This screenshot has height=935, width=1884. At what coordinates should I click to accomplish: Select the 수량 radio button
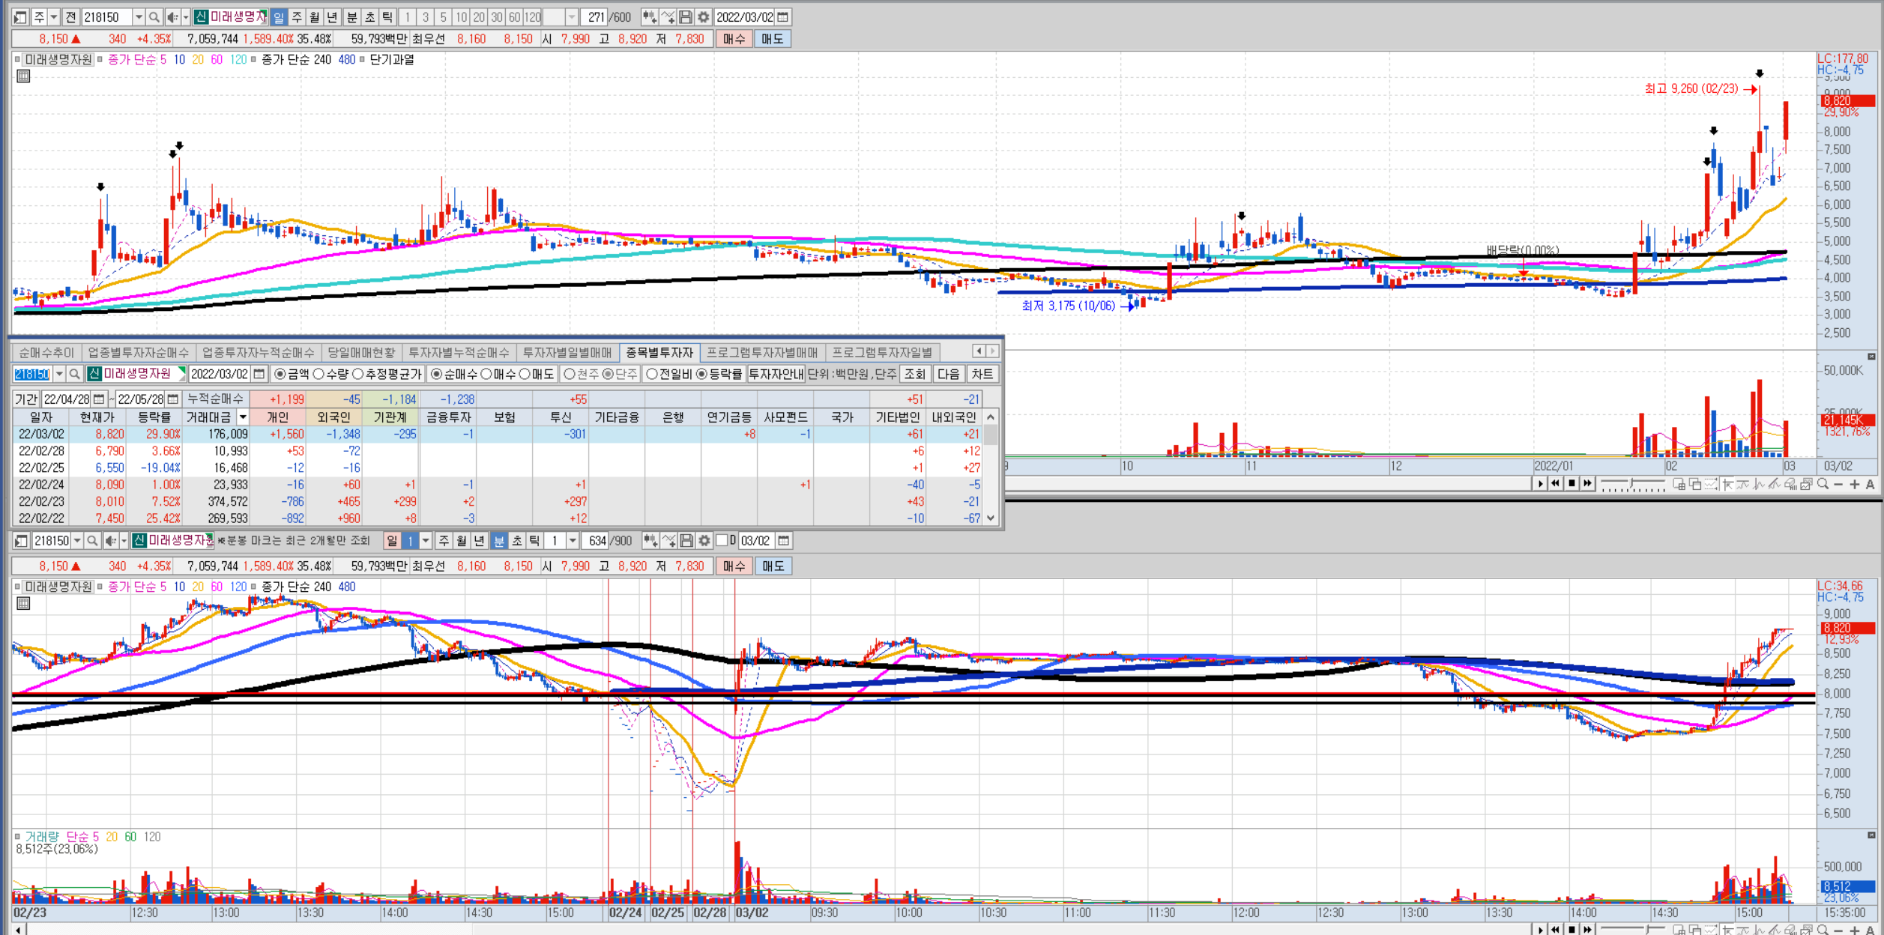click(318, 374)
